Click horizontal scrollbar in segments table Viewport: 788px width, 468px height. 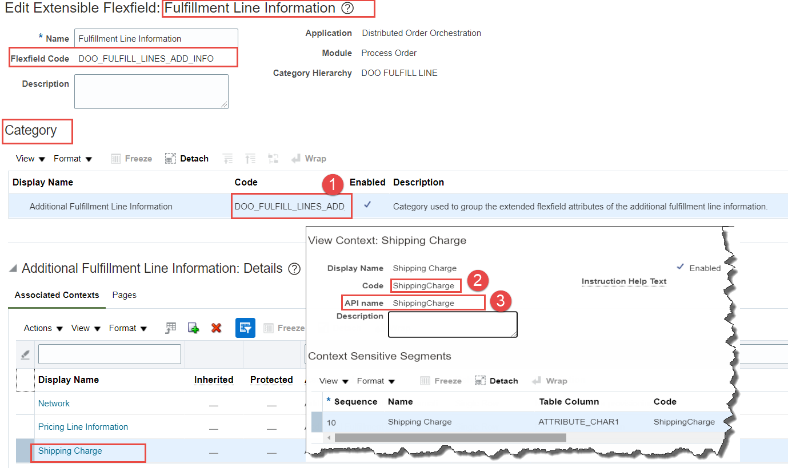pos(450,438)
